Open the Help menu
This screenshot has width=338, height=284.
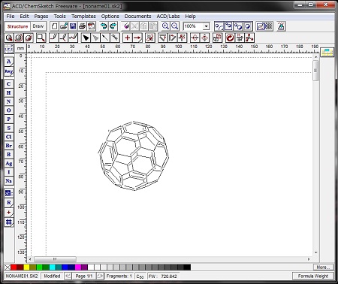pos(190,17)
